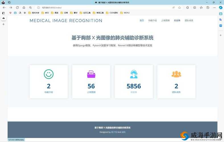This screenshot has width=224, height=142.
Task: Click the 数据集 link under 5856
Action: pyautogui.click(x=134, y=92)
